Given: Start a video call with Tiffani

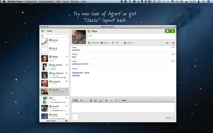Looking at the screenshot, I should click(x=167, y=31).
